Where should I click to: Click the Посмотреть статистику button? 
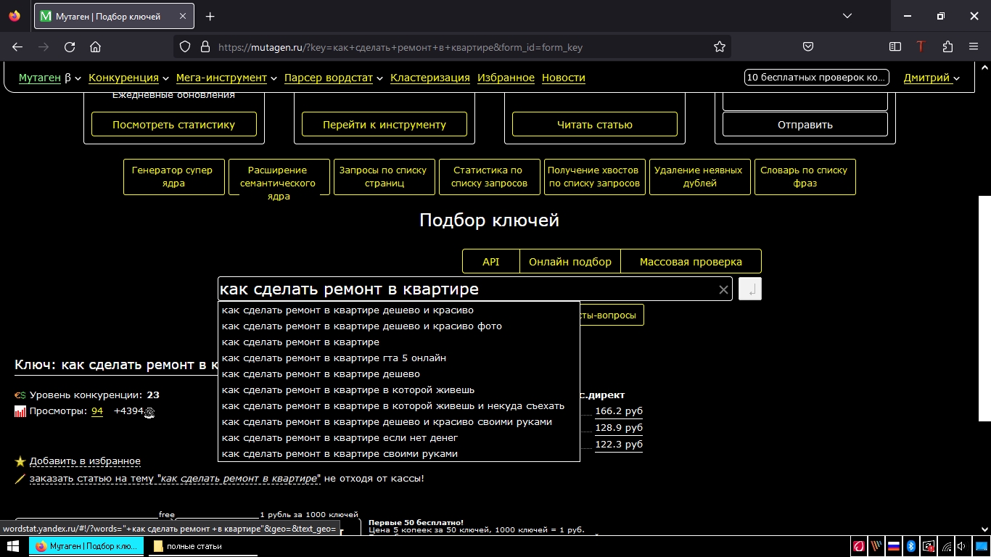tap(174, 125)
